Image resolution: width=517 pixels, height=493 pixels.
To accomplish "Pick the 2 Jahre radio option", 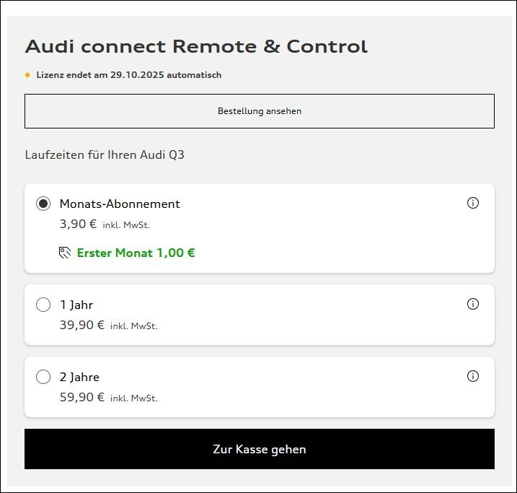I will click(43, 377).
